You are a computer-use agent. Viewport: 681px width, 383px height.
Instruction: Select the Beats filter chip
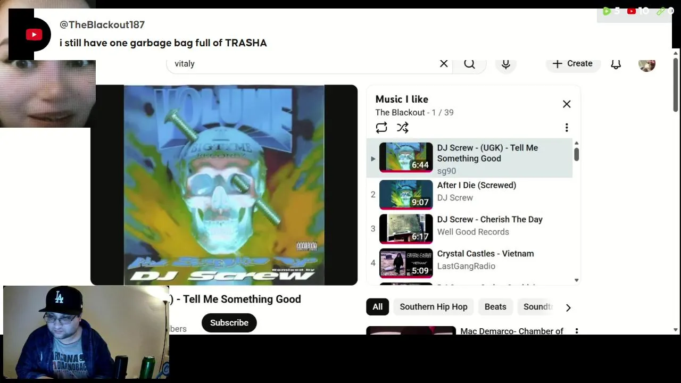(495, 307)
